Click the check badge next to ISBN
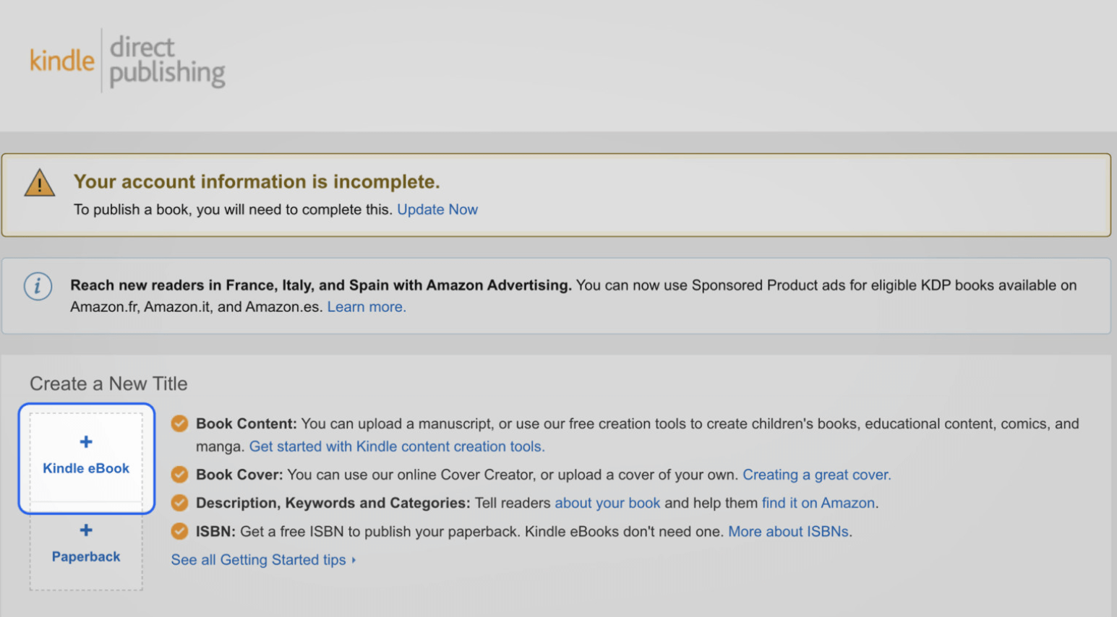Screen dimensions: 1117x617 [x=179, y=531]
